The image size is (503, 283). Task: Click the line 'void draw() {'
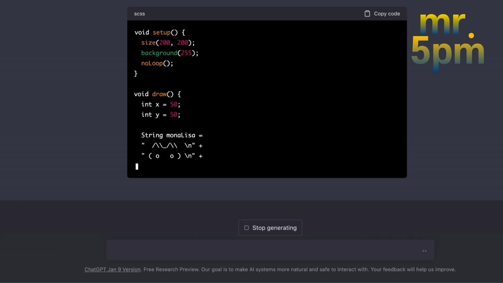[158, 94]
